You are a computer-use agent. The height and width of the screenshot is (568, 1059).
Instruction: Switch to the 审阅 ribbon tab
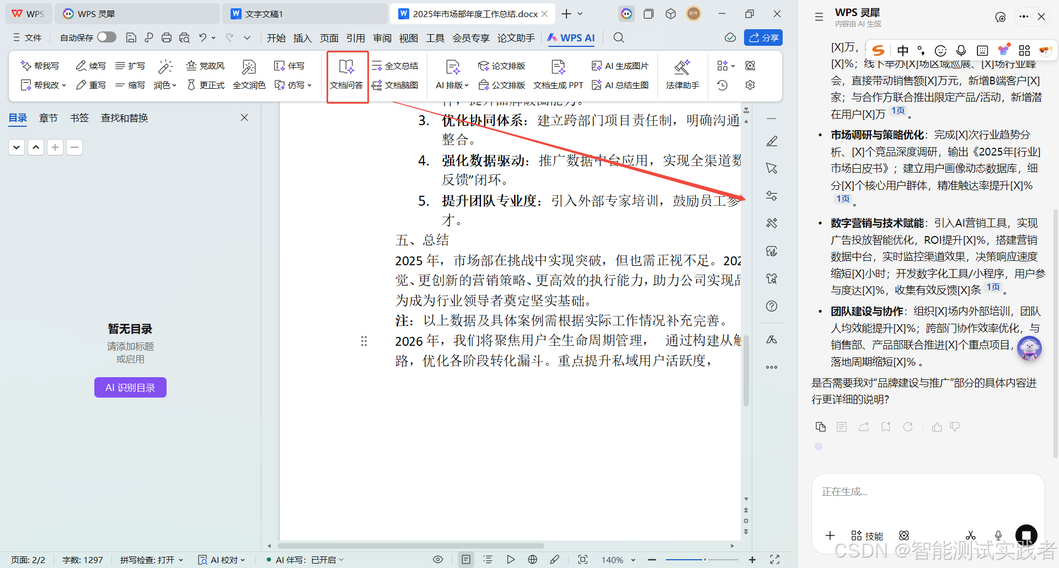click(x=382, y=37)
